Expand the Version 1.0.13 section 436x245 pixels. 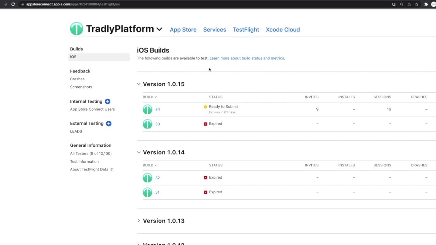pos(139,221)
